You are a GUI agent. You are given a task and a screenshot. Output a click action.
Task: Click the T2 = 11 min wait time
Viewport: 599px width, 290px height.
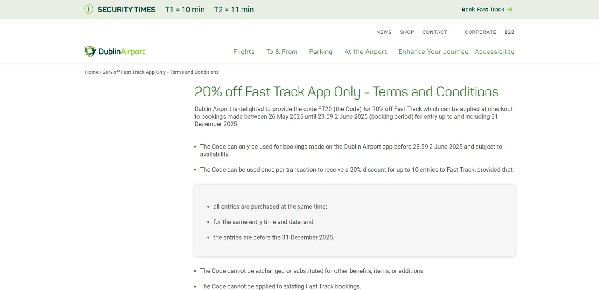coord(234,10)
